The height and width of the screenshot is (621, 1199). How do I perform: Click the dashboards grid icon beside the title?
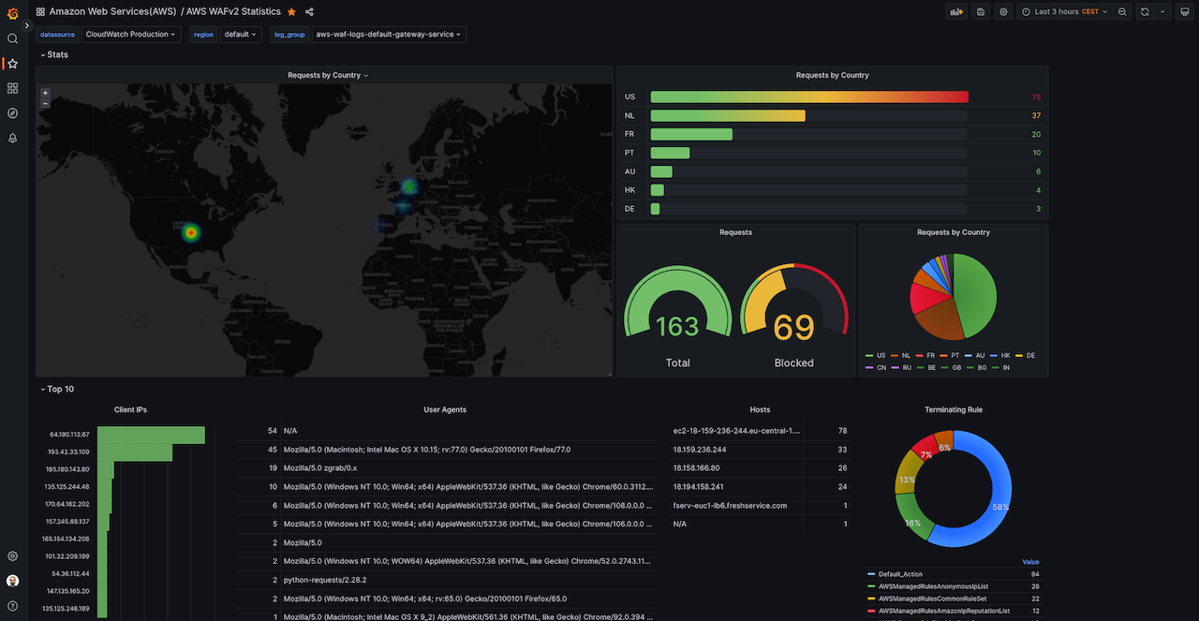(40, 11)
